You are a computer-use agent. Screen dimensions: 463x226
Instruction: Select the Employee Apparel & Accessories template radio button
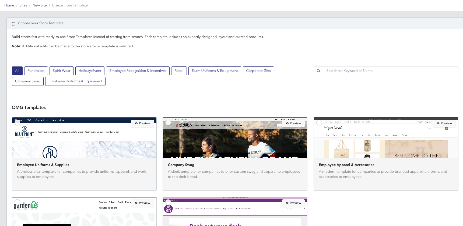coord(319,123)
